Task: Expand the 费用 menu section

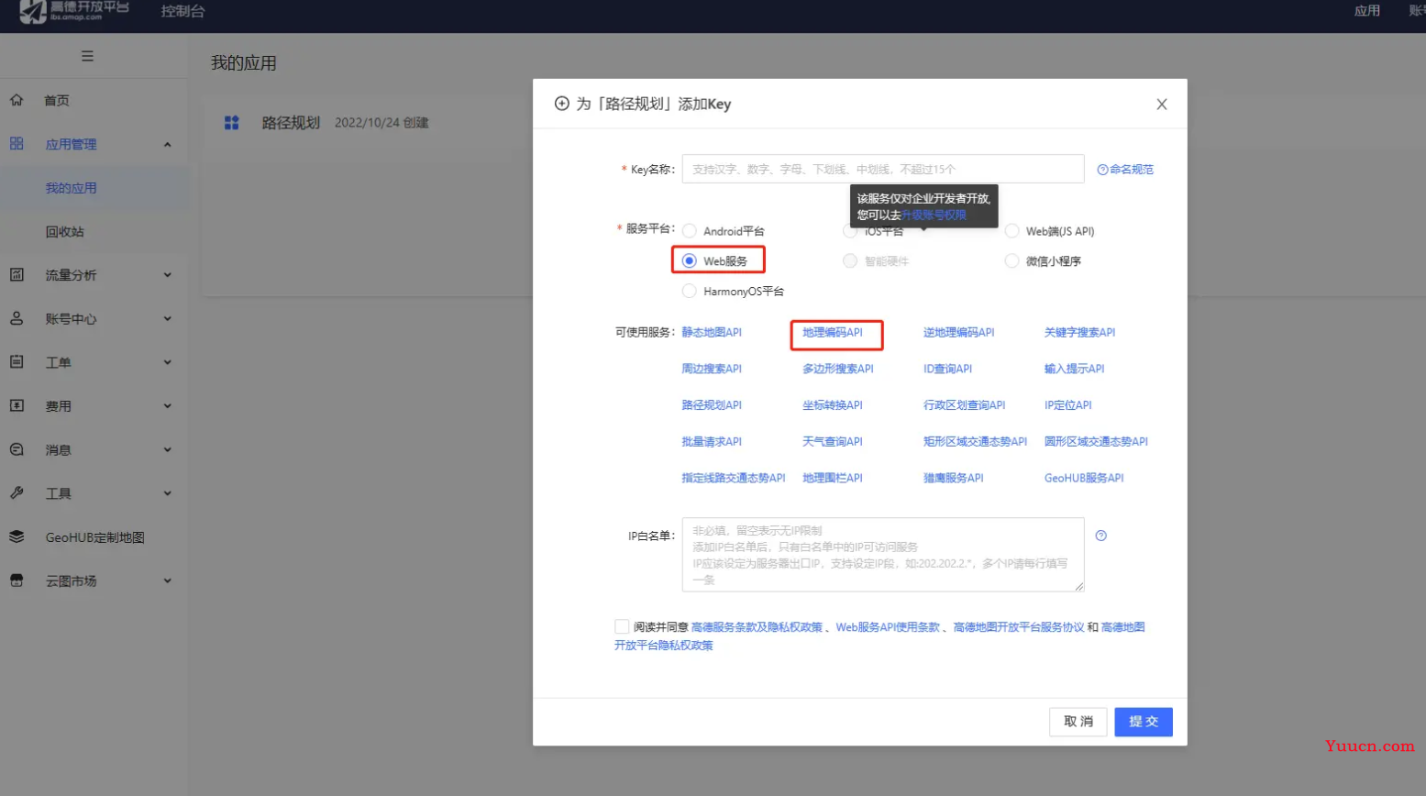Action: click(168, 405)
